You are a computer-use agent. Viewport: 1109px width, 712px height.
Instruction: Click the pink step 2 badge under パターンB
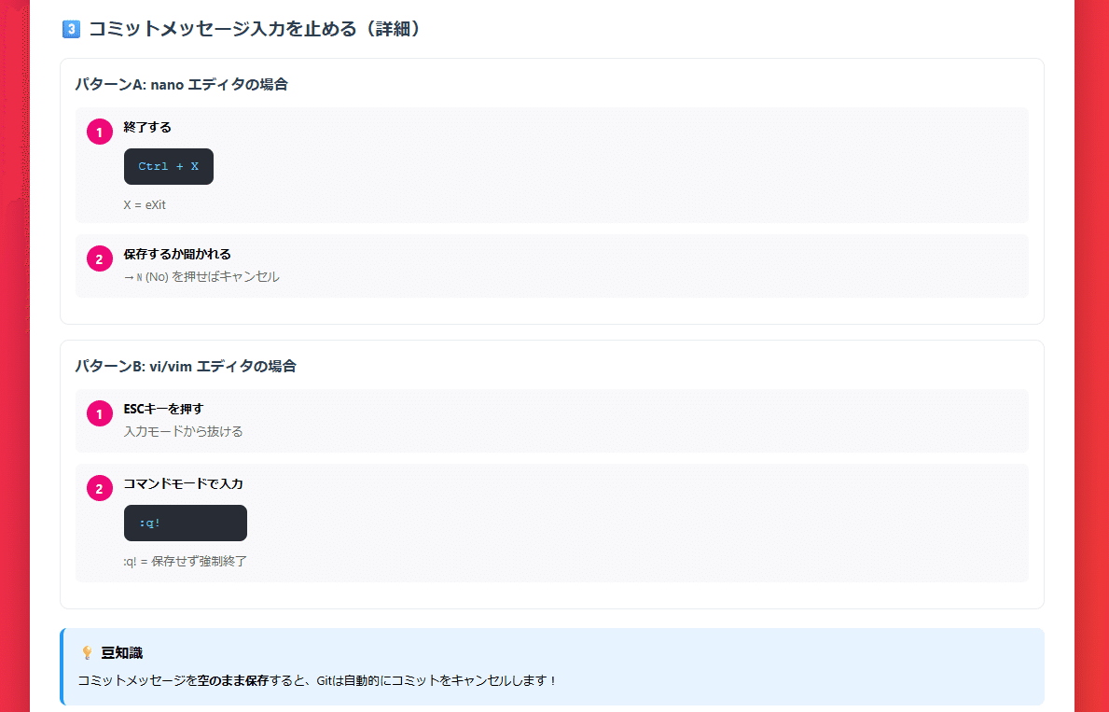click(100, 488)
